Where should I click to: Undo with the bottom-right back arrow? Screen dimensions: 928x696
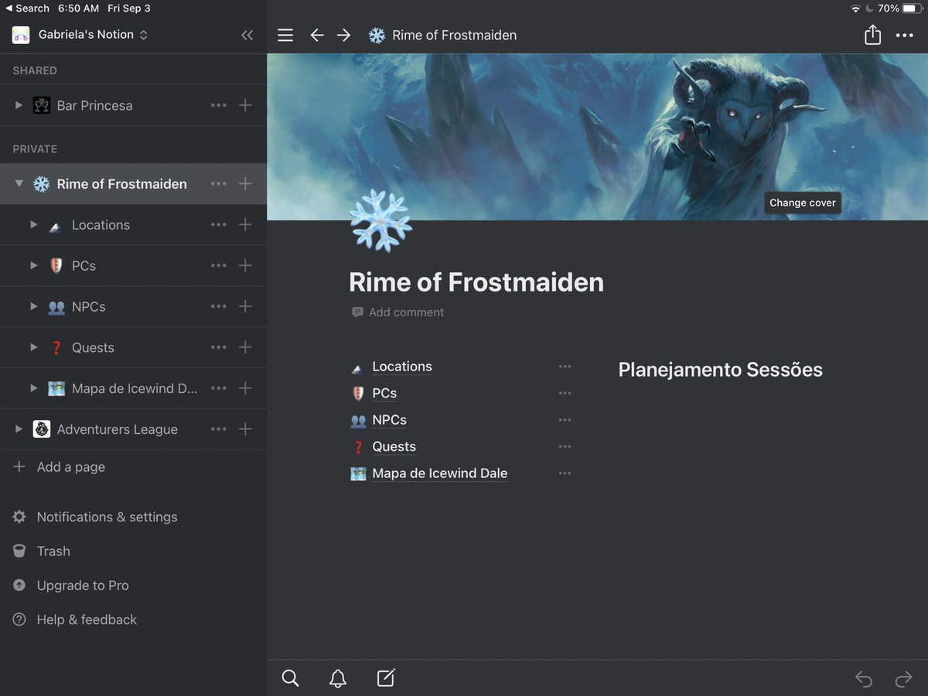(x=864, y=679)
